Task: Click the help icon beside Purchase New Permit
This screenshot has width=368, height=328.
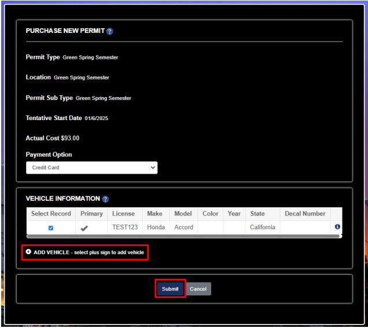Action: pyautogui.click(x=110, y=31)
